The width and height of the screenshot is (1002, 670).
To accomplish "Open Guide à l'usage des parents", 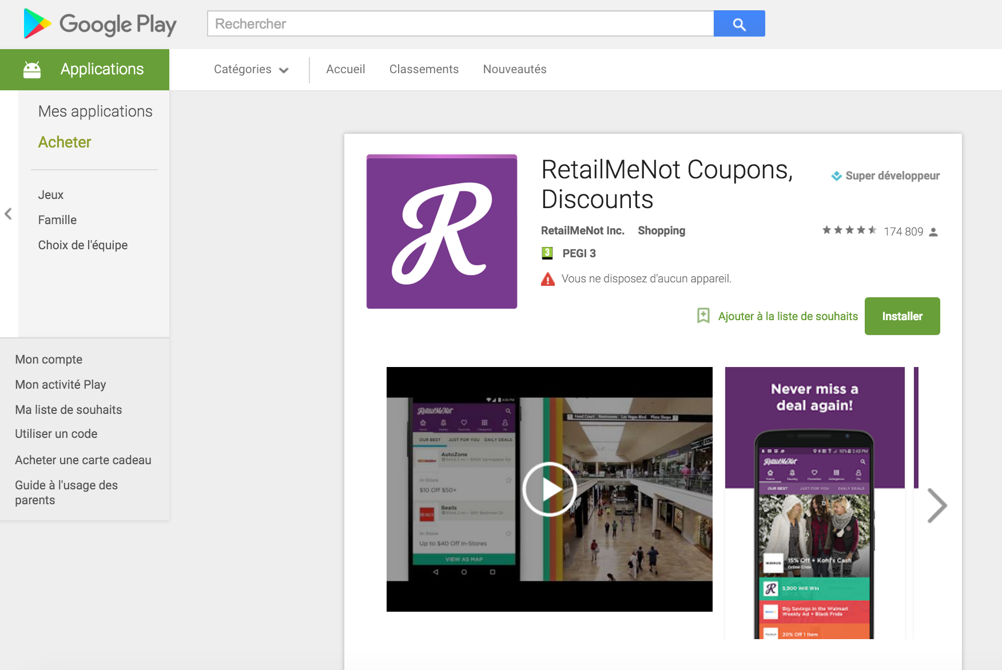I will [66, 492].
